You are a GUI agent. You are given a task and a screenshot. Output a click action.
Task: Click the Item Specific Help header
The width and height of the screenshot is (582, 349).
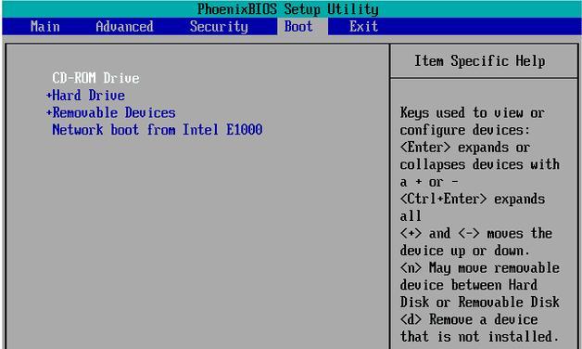coord(479,61)
